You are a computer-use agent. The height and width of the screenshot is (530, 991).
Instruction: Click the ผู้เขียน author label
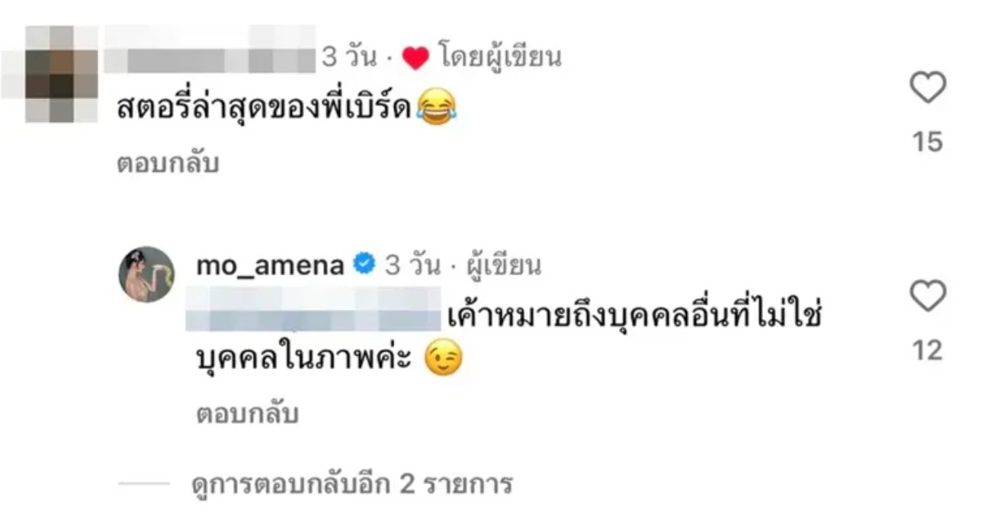[x=498, y=265]
